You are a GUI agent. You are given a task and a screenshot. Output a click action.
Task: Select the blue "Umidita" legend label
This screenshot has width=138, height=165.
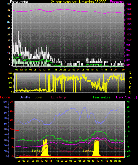click(x=25, y=97)
